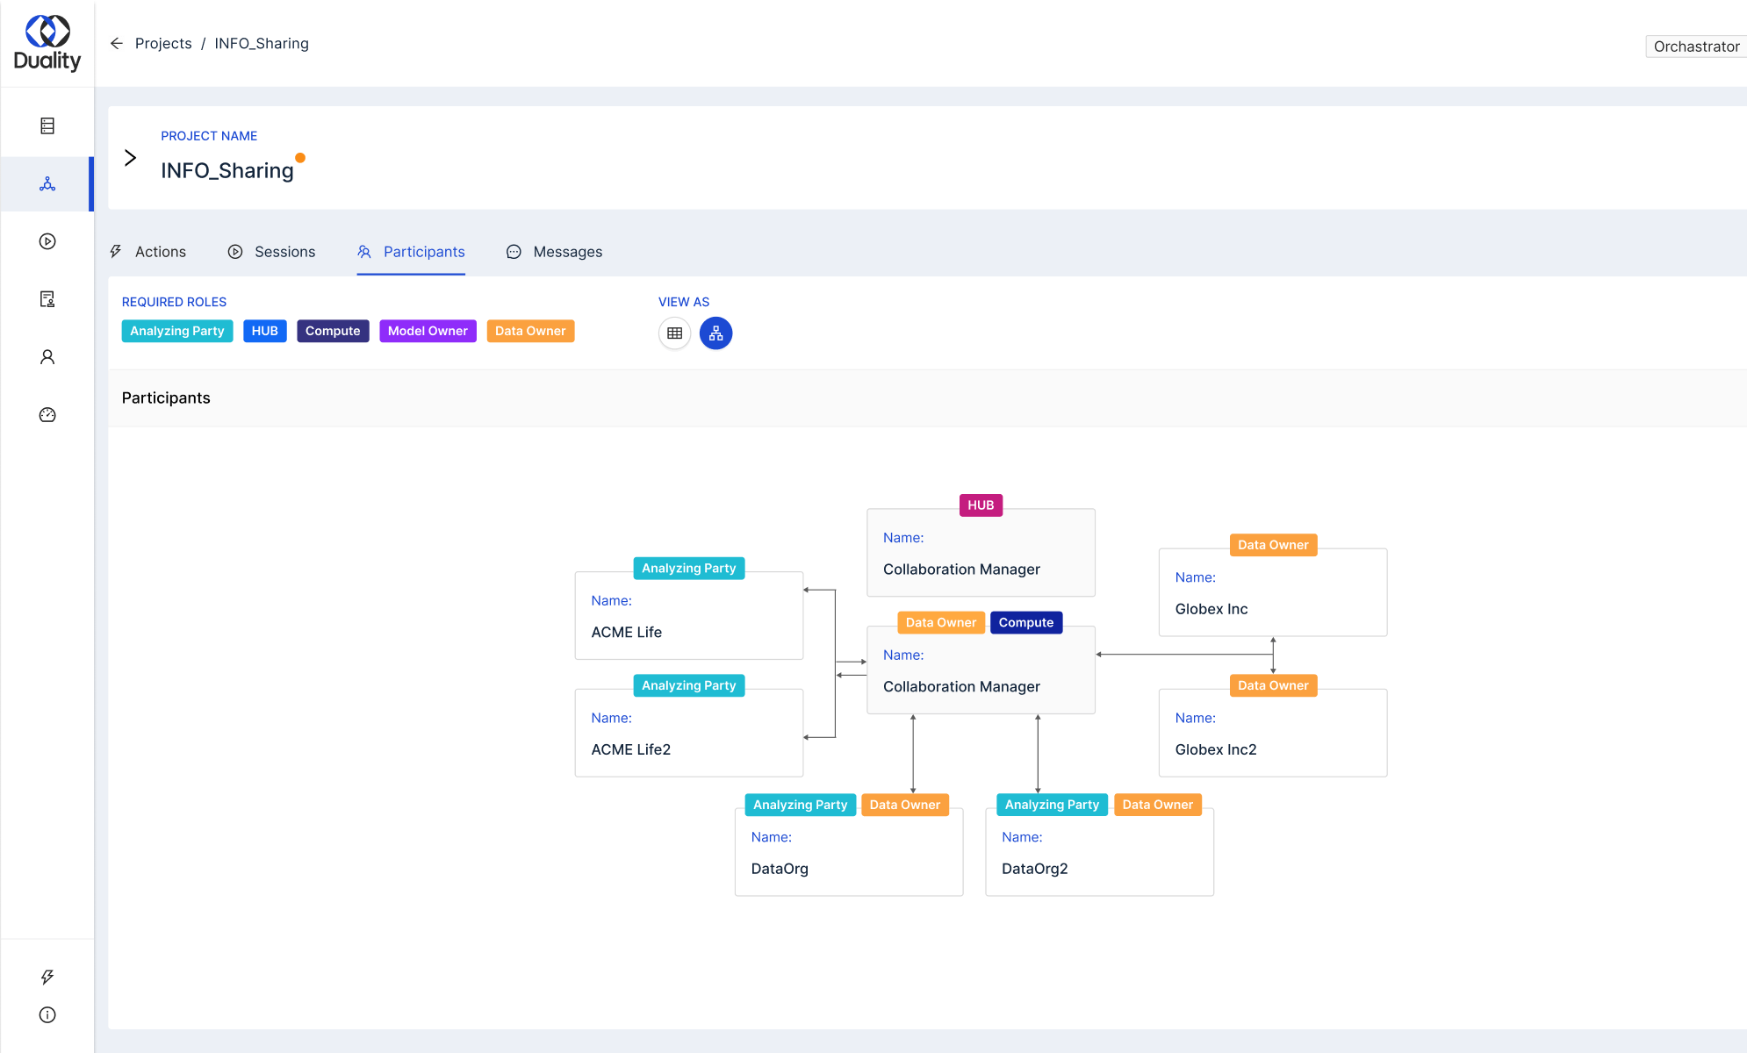
Task: Select the Globex Inc participant card
Action: [x=1273, y=592]
